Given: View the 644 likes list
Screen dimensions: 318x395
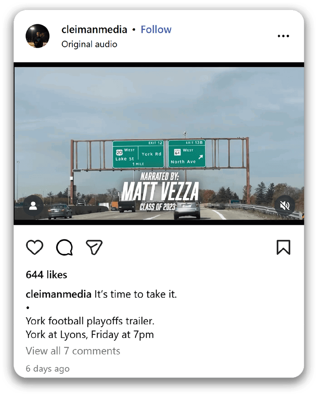Looking at the screenshot, I should (x=46, y=274).
